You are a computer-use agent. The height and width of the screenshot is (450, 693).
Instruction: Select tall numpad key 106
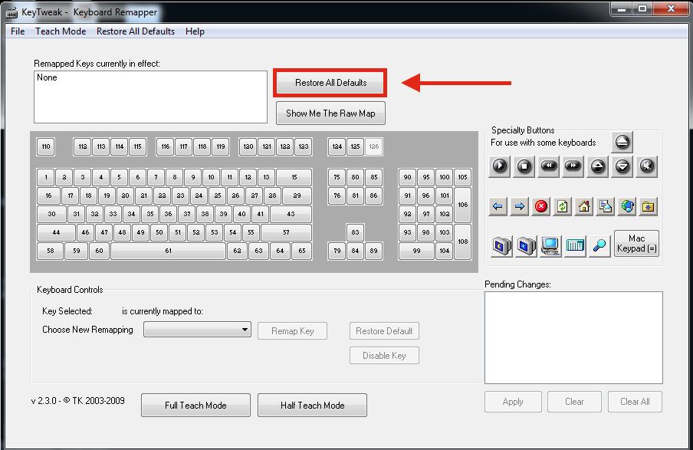tap(463, 205)
